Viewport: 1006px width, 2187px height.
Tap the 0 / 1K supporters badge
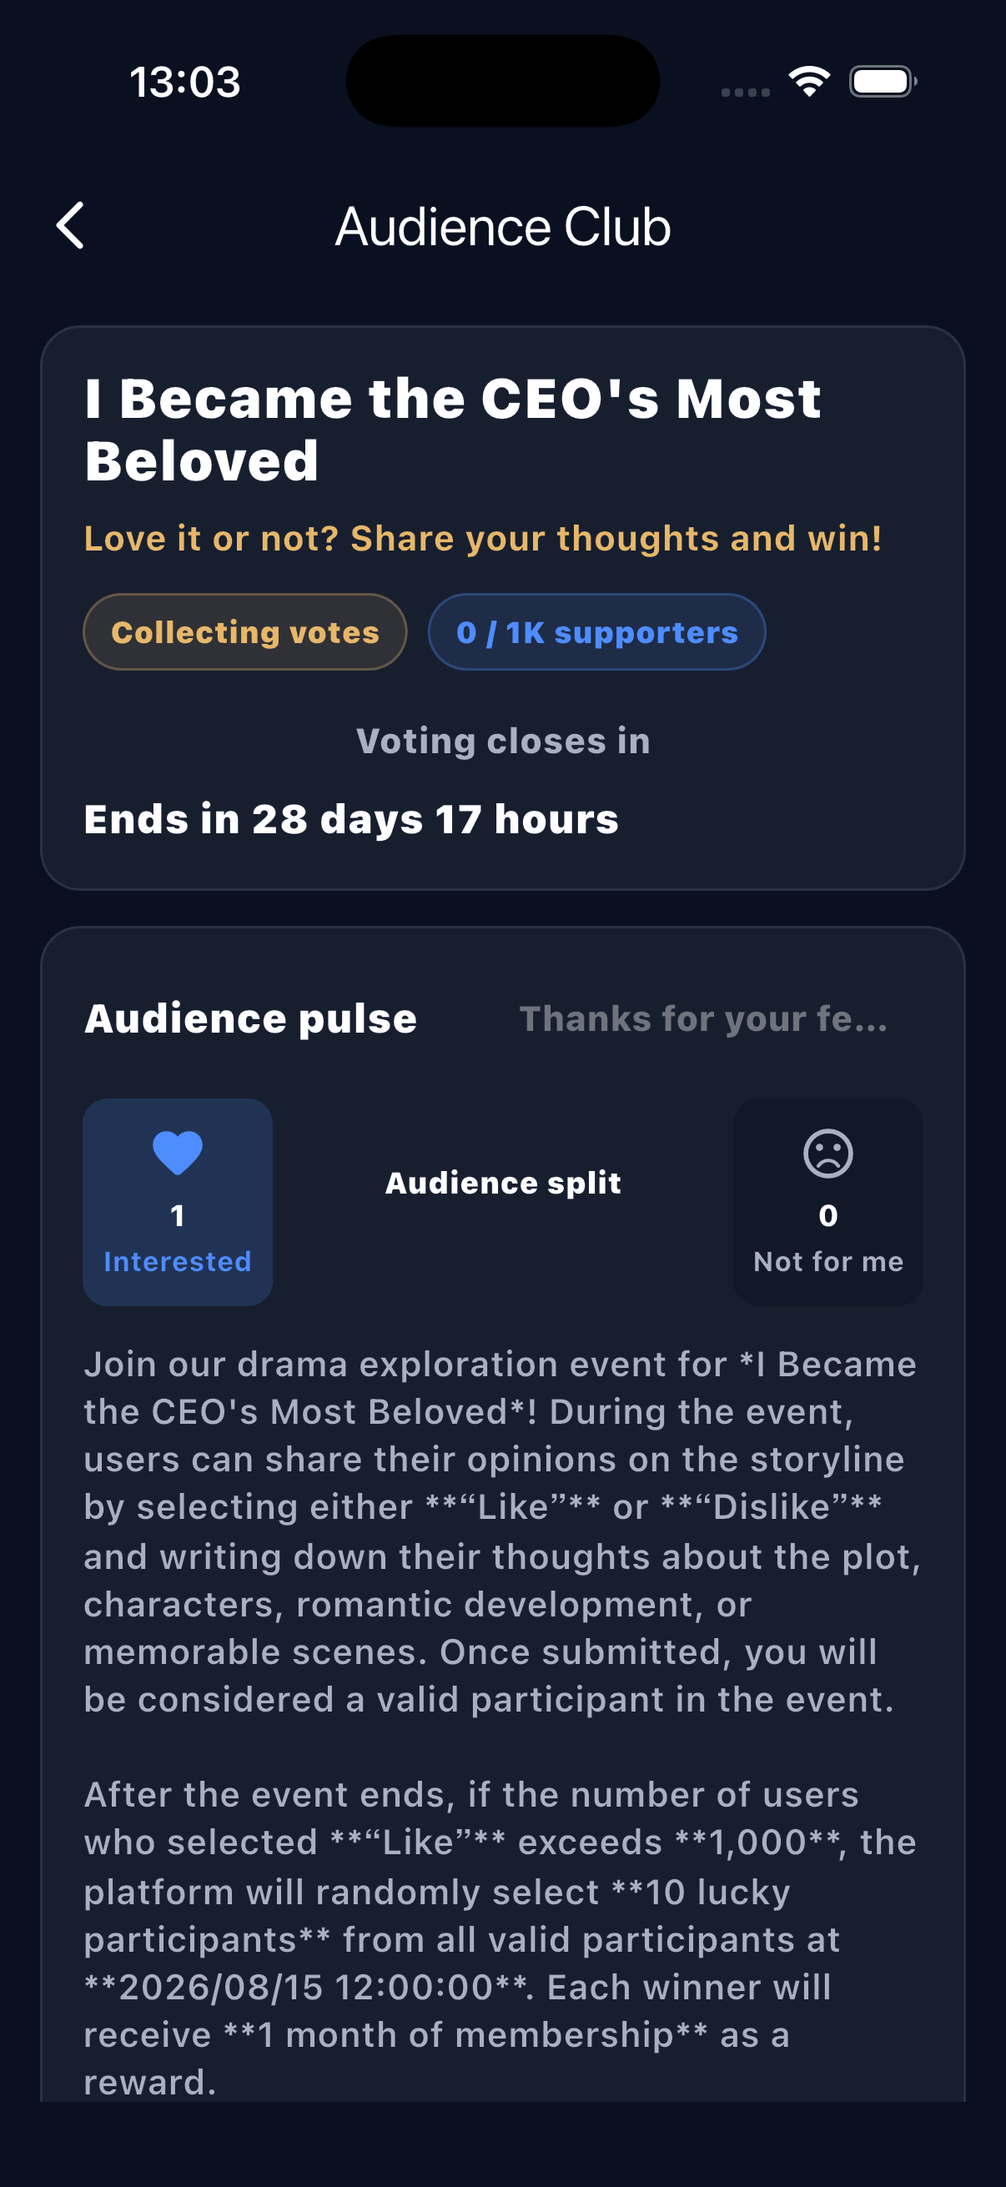tap(596, 631)
